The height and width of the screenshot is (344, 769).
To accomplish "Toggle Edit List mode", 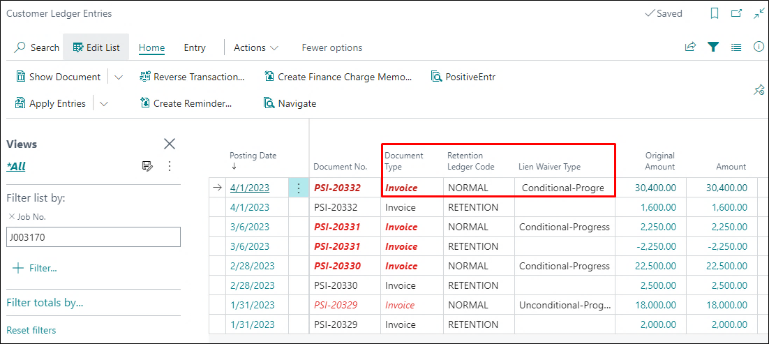I will click(96, 47).
